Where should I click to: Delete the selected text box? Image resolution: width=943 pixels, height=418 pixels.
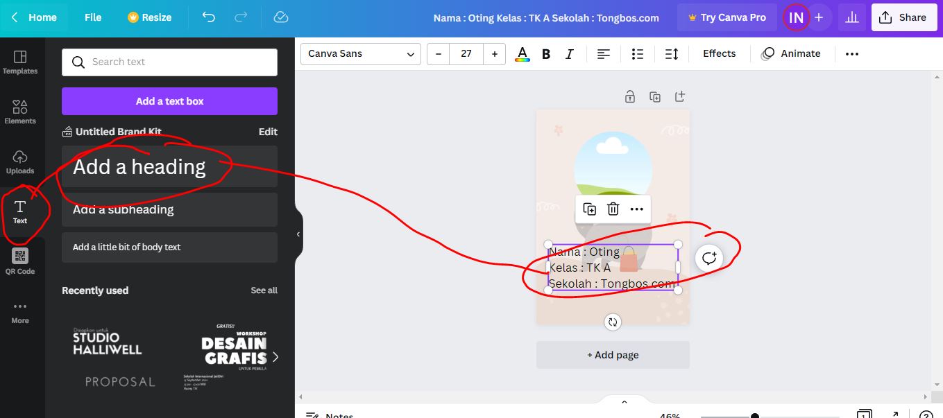(x=613, y=209)
